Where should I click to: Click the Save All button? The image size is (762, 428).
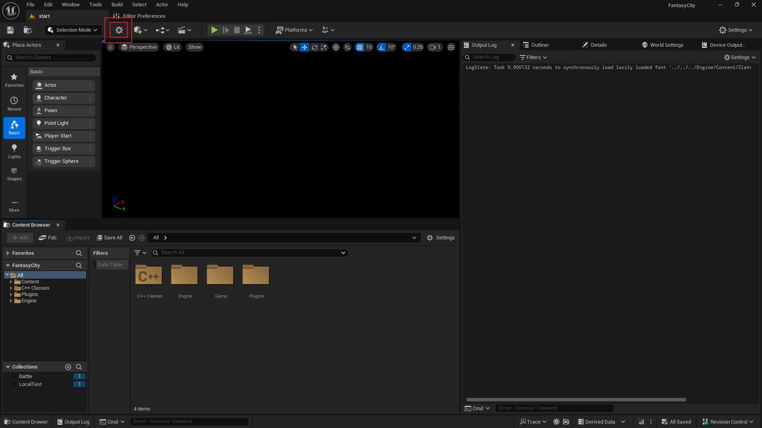[x=110, y=238]
